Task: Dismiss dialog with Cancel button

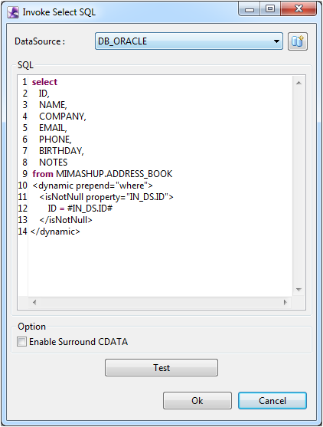Action: (272, 401)
